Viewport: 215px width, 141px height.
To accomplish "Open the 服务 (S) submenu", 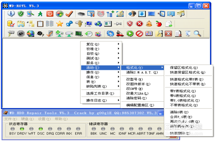I will coord(100,63).
